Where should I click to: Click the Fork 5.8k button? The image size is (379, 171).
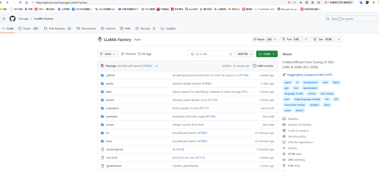[291, 39]
